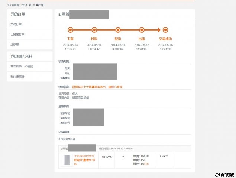
Task: Click the 付款 step circle icon
Action: pyautogui.click(x=94, y=30)
